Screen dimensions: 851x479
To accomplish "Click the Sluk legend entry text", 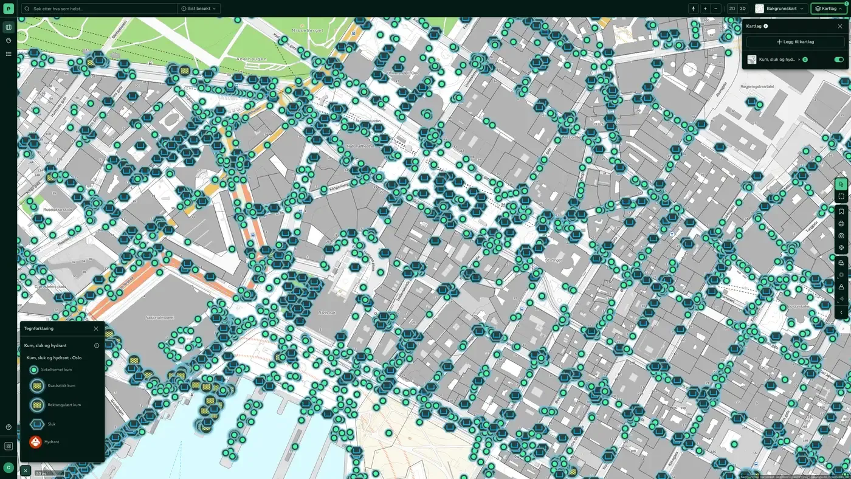I will 52,424.
